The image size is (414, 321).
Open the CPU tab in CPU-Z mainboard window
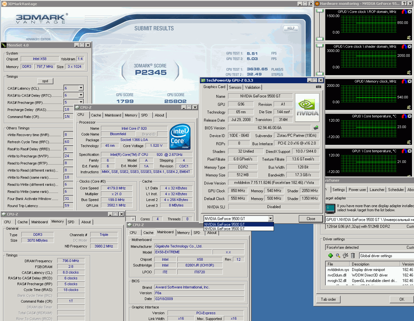(x=133, y=233)
